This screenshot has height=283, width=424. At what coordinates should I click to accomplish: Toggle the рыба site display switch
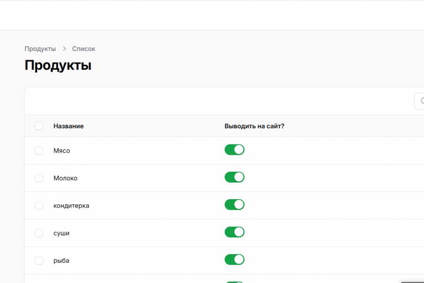234,259
